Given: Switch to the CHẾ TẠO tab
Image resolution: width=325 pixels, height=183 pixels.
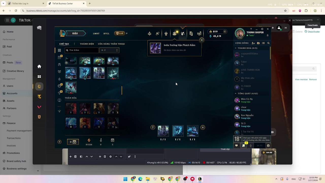Looking at the screenshot, I should (64, 44).
